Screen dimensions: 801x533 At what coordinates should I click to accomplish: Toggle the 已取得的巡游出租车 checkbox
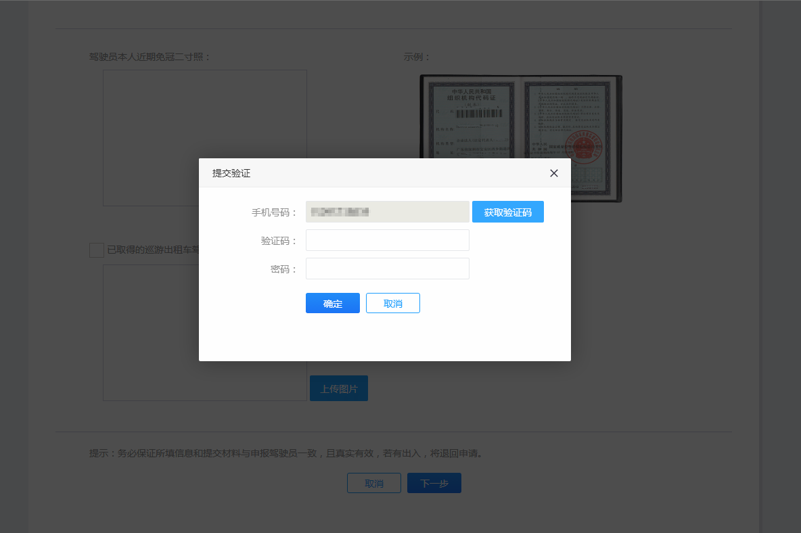(x=97, y=250)
